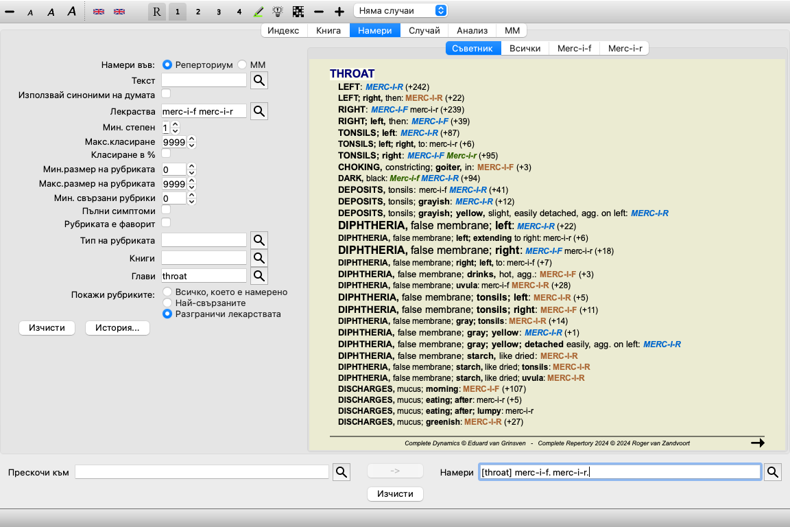
Task: Click the plus icon in toolbar
Action: pos(339,12)
